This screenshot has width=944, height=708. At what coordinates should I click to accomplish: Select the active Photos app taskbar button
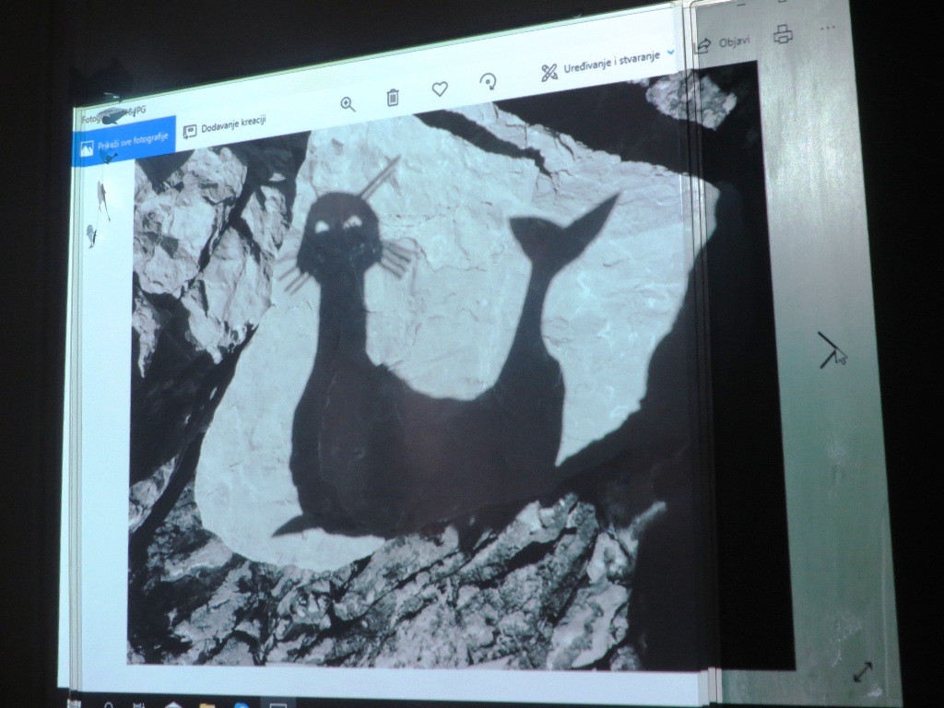click(277, 705)
